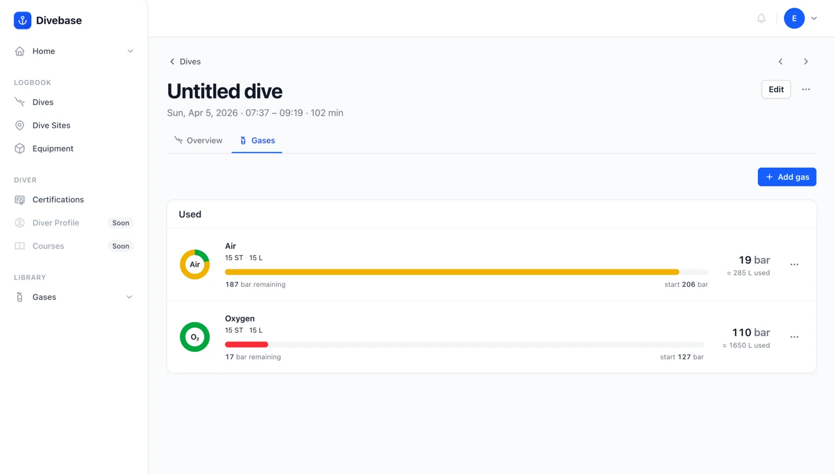This screenshot has height=475, width=835.
Task: Switch to the Overview tab
Action: tap(199, 140)
